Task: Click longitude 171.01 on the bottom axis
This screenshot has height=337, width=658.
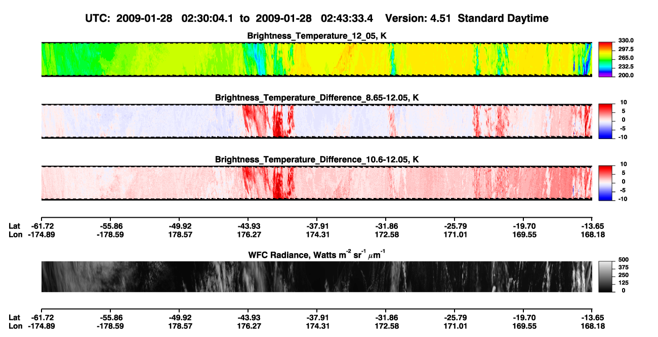Action: [455, 326]
